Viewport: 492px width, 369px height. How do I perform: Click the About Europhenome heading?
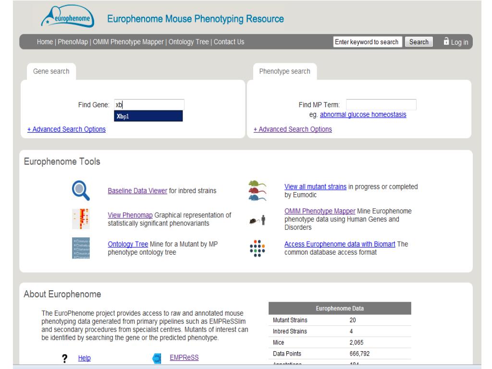tap(62, 295)
